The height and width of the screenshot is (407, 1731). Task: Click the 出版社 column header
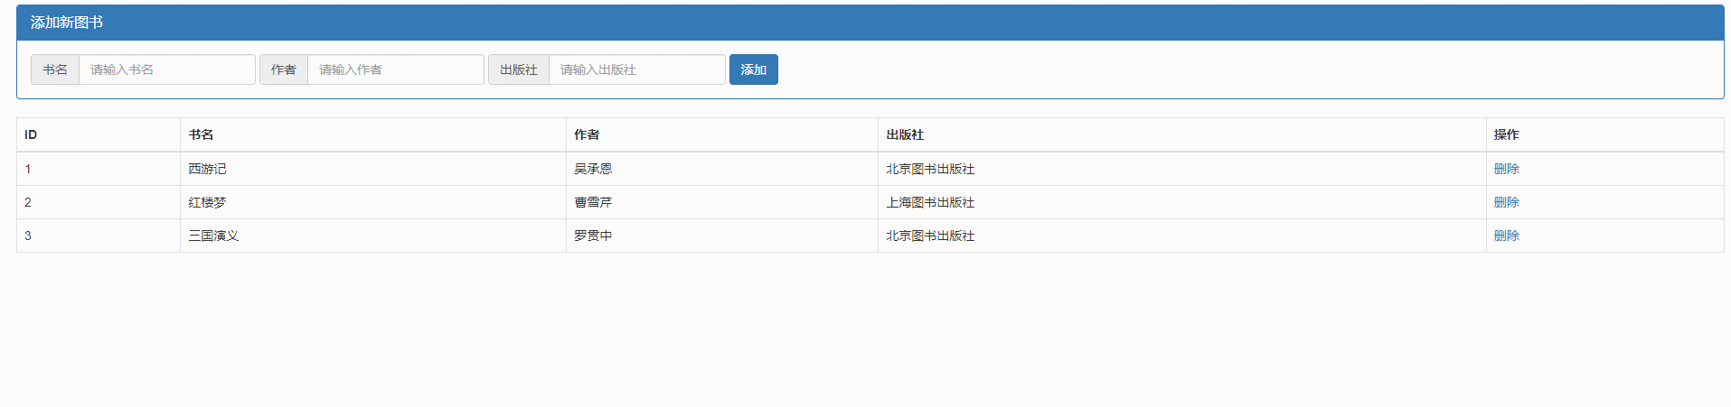tap(1182, 134)
